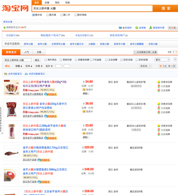Select the 搜全球购 radio button

(76, 15)
